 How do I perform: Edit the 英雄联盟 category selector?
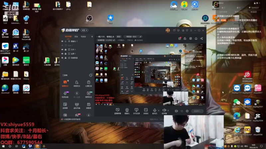pos(106,40)
